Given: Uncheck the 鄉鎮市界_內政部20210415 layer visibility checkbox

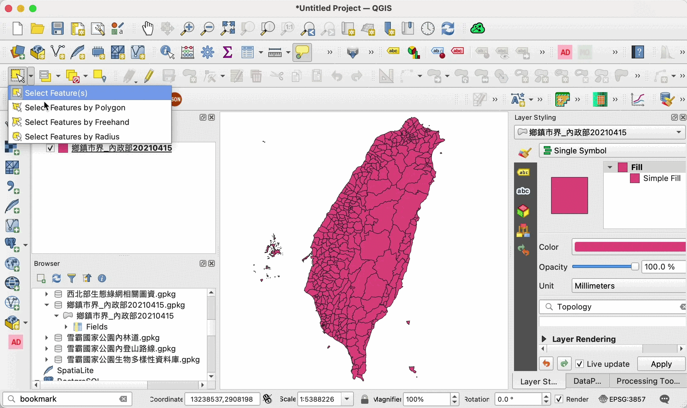Looking at the screenshot, I should coord(50,148).
